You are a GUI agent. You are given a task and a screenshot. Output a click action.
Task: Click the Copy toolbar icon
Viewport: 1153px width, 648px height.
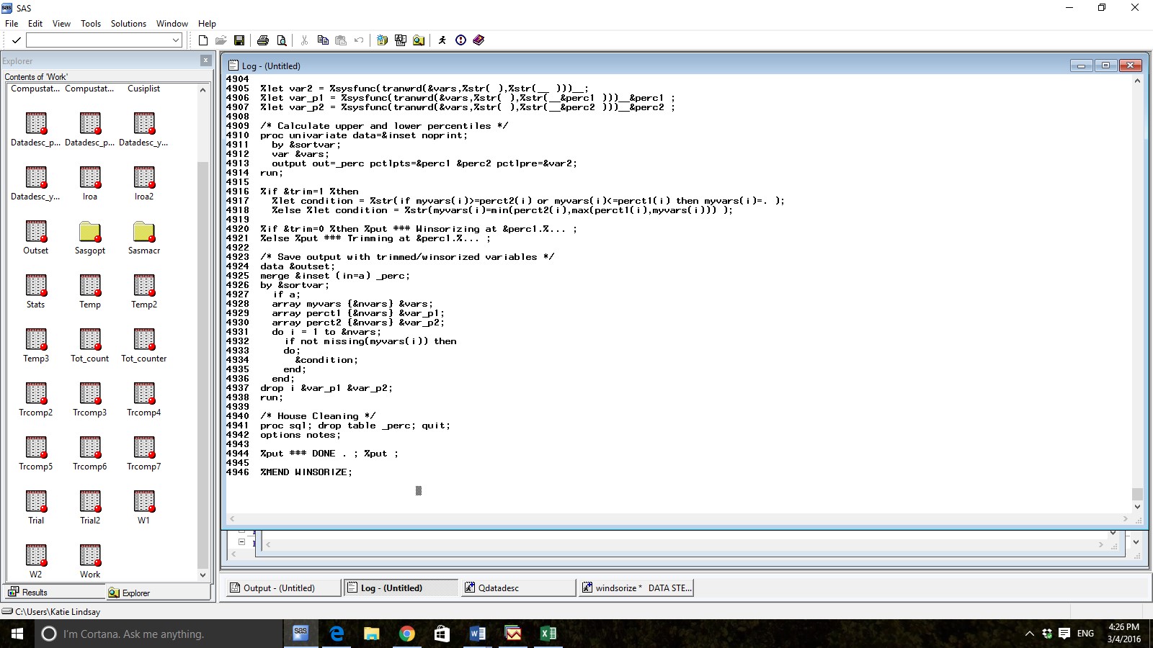point(323,40)
